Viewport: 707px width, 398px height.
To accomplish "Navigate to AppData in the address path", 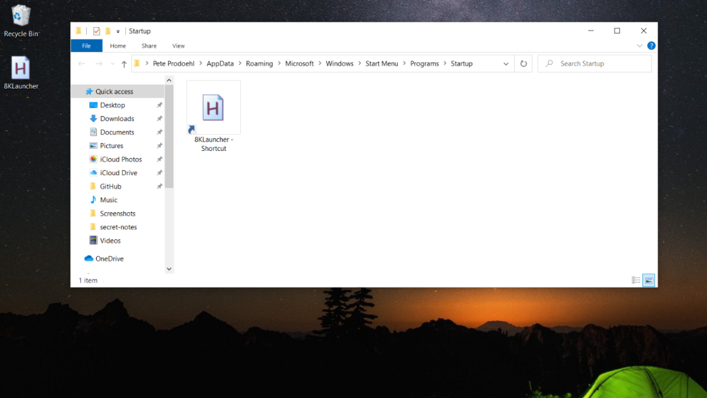I will (x=220, y=64).
